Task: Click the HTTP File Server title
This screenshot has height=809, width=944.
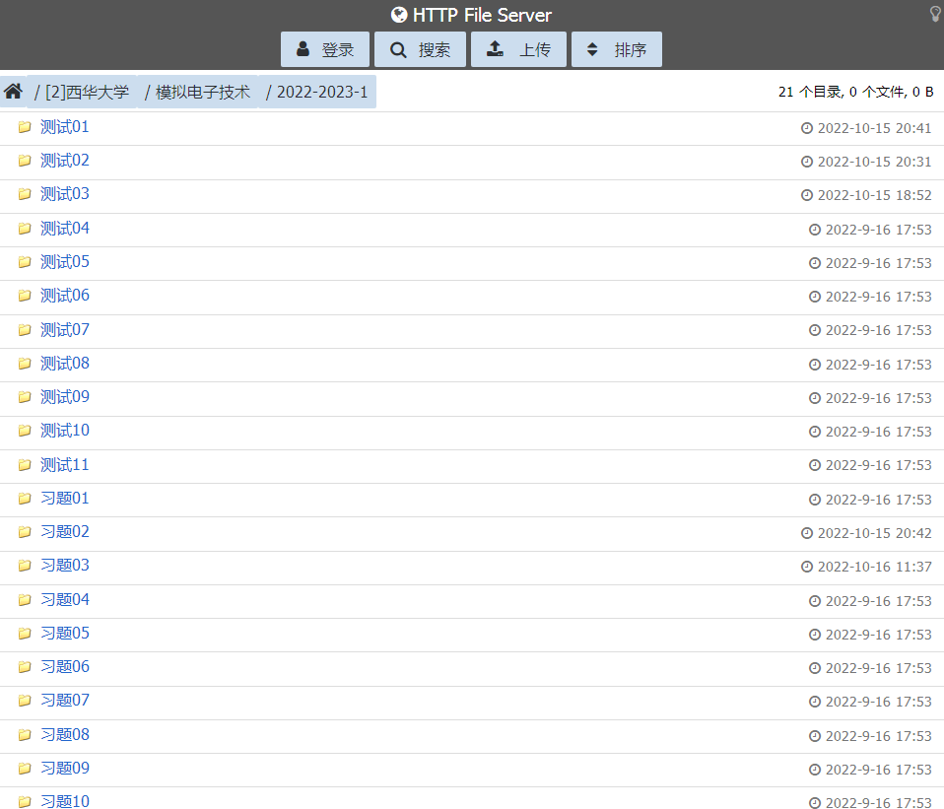Action: 482,15
